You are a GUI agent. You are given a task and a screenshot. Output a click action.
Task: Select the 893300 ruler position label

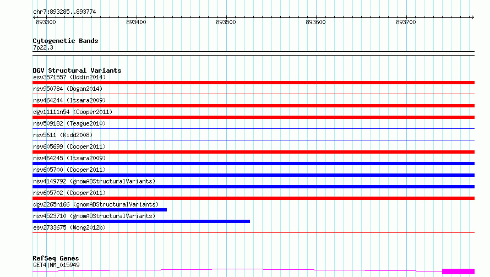[46, 22]
